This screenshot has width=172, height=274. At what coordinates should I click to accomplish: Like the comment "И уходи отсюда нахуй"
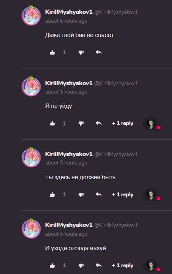[x=52, y=266]
